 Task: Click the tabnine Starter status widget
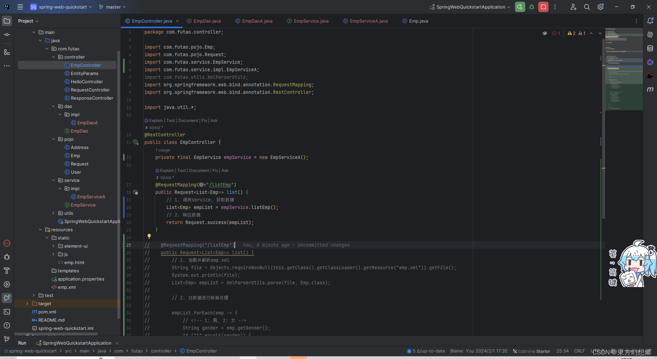(531, 351)
